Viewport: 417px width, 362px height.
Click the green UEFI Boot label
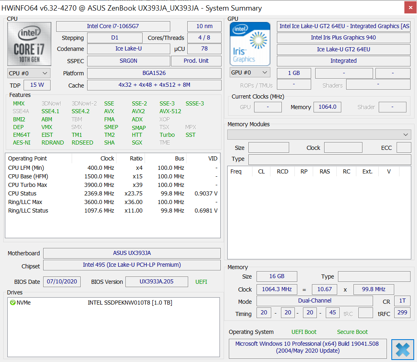click(304, 332)
